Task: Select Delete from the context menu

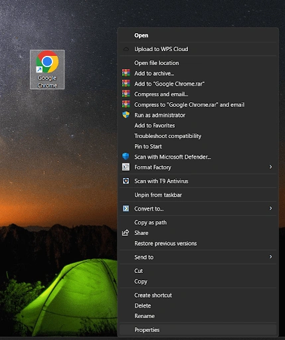Action: click(198, 305)
